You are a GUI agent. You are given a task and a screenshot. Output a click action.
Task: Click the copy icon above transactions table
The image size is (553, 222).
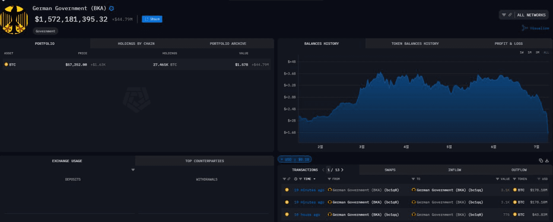(x=540, y=160)
